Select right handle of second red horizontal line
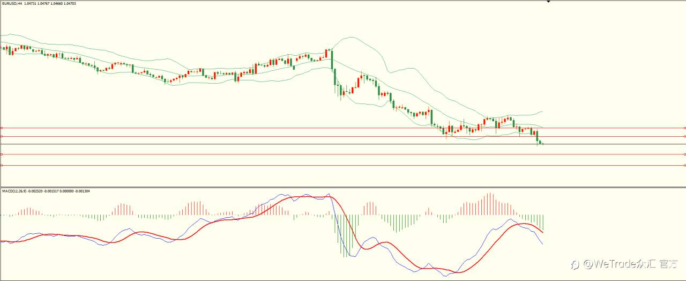The width and height of the screenshot is (686, 281). (x=685, y=137)
